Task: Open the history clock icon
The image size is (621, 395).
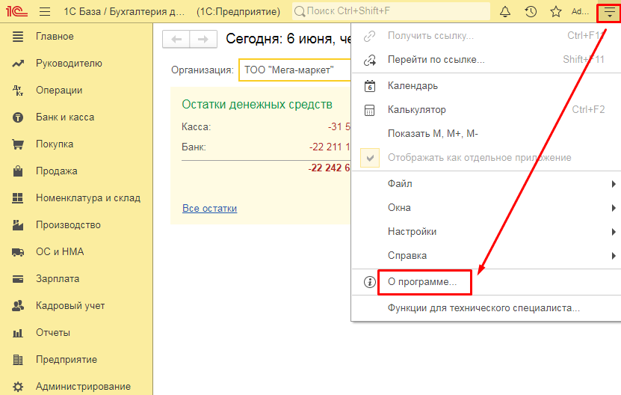Action: coord(531,12)
